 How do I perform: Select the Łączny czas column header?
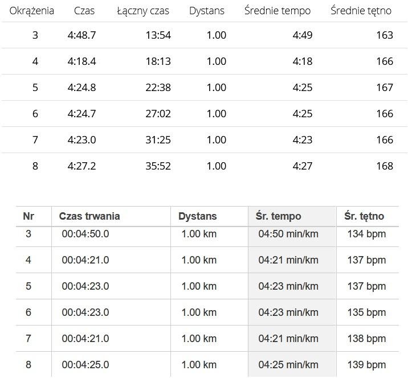click(x=143, y=11)
